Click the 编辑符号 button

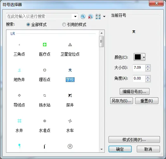click(x=135, y=92)
